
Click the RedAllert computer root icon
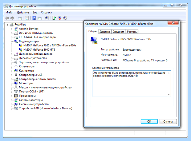[12, 25]
